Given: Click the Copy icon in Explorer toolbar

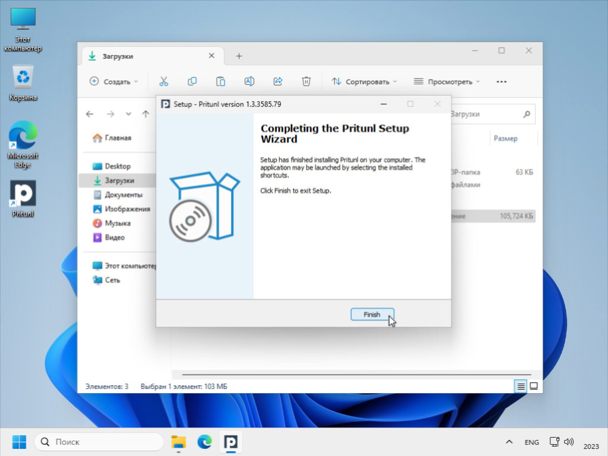Looking at the screenshot, I should click(192, 81).
